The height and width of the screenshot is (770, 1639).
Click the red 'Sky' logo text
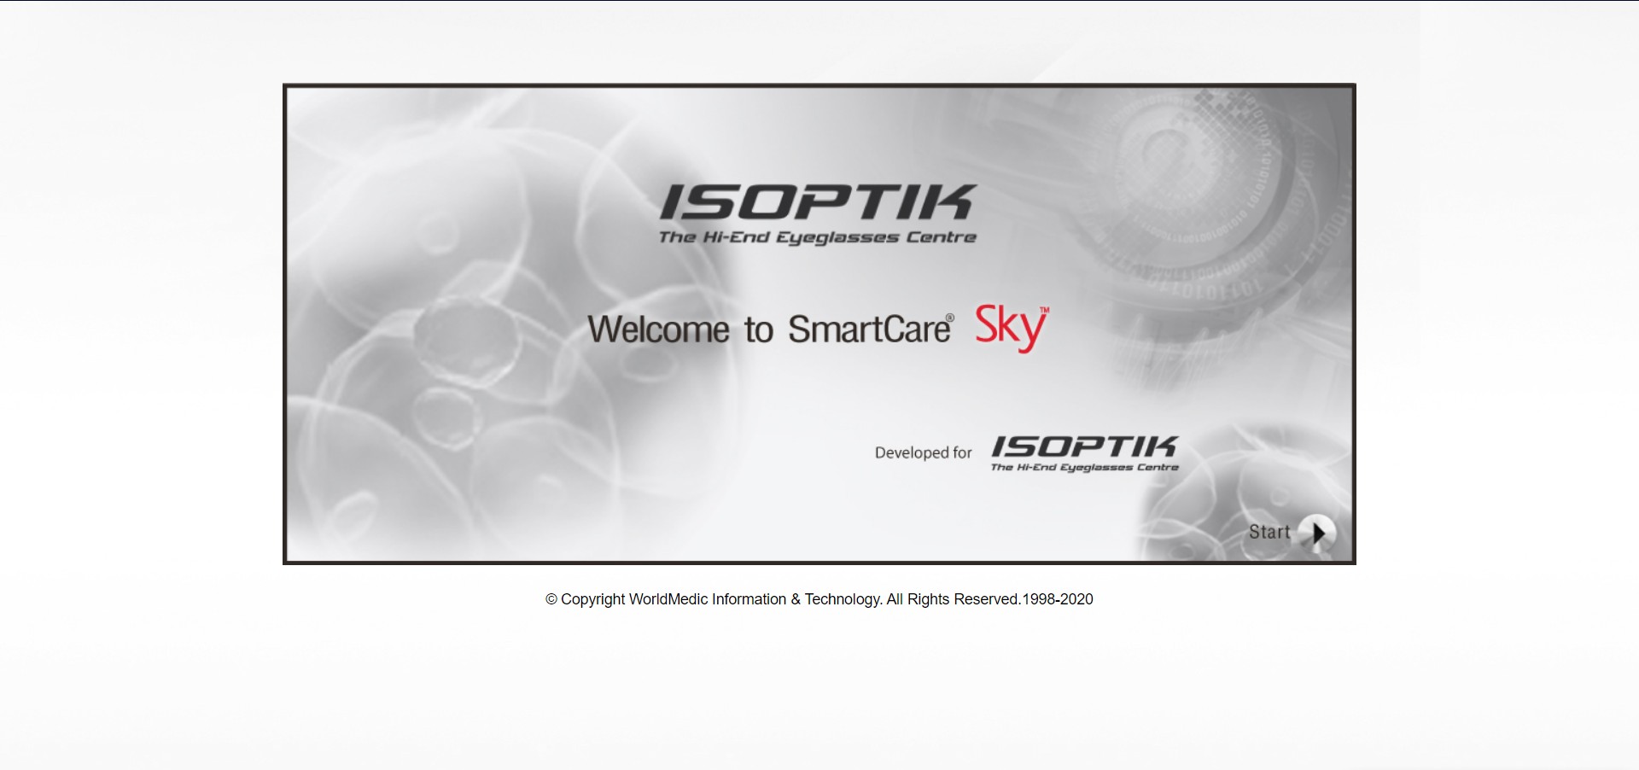[x=1012, y=327]
